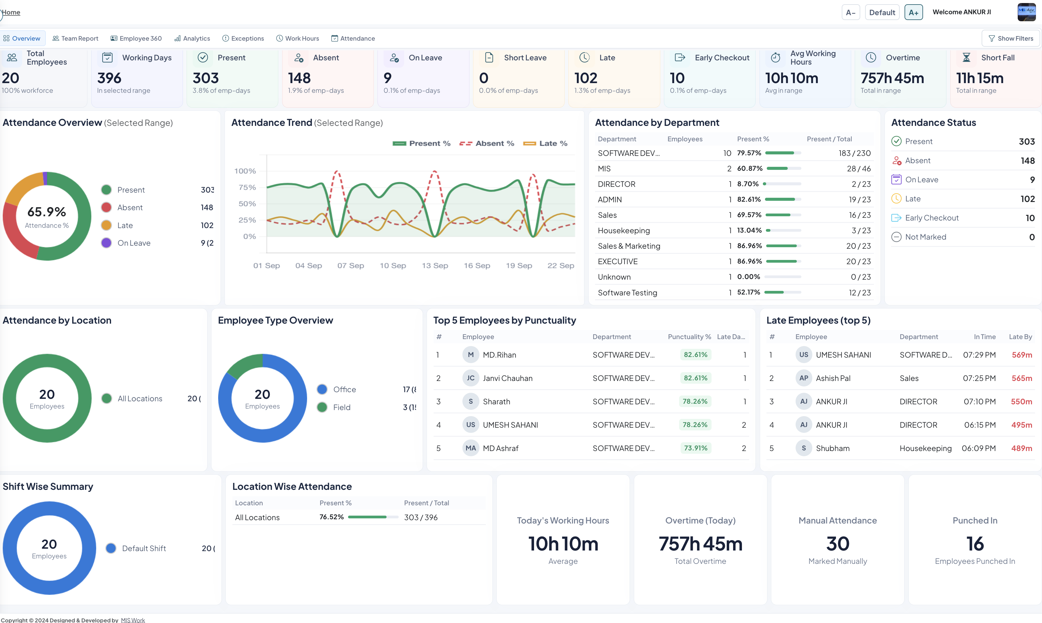Select the MIS department row

[734, 168]
